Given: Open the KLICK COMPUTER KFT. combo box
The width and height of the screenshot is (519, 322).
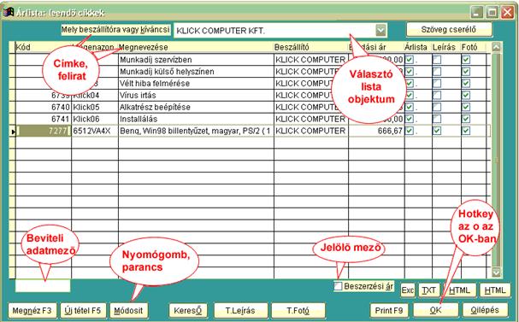Looking at the screenshot, I should coord(280,31).
